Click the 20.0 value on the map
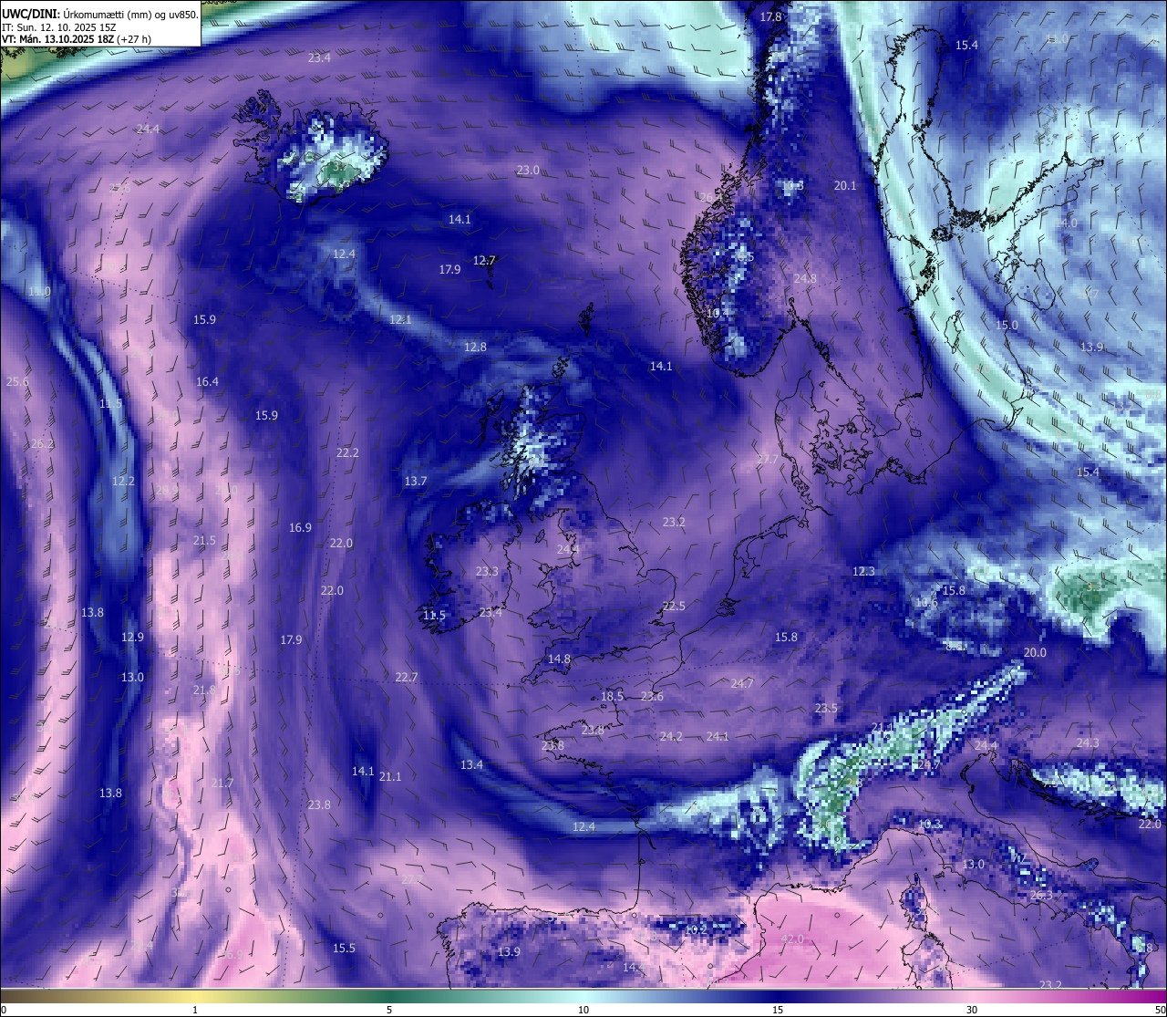 pyautogui.click(x=1035, y=653)
